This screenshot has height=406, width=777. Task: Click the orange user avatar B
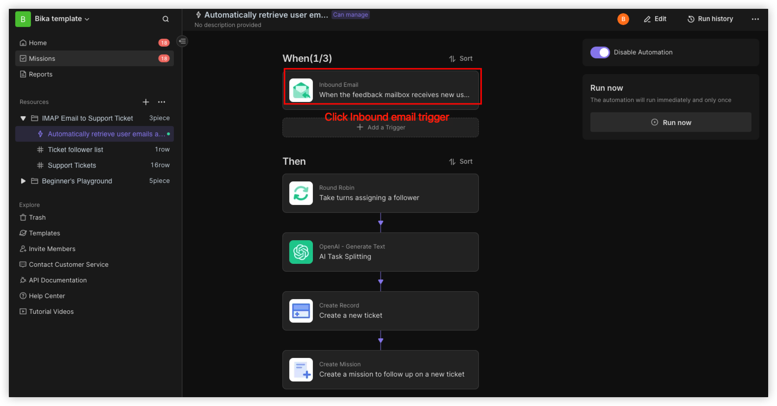click(x=623, y=19)
